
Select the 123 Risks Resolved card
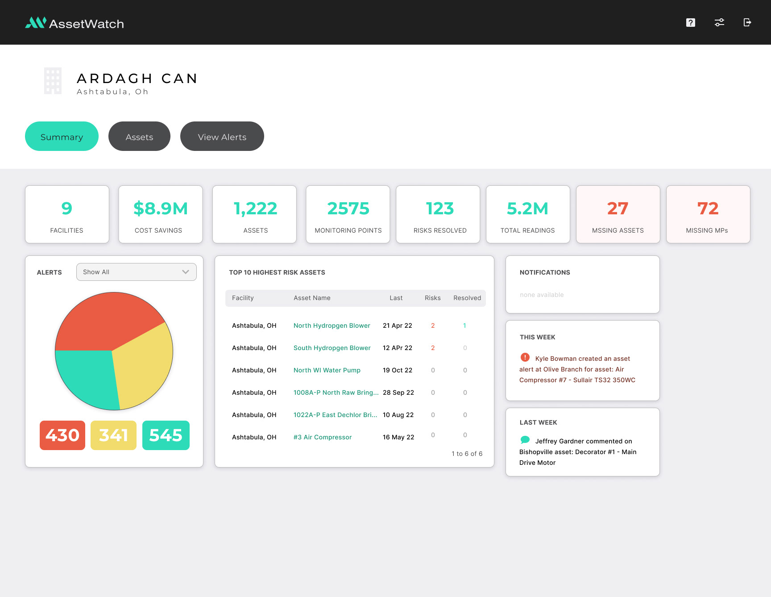click(x=438, y=214)
